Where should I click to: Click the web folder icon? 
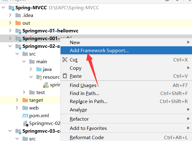(25, 108)
